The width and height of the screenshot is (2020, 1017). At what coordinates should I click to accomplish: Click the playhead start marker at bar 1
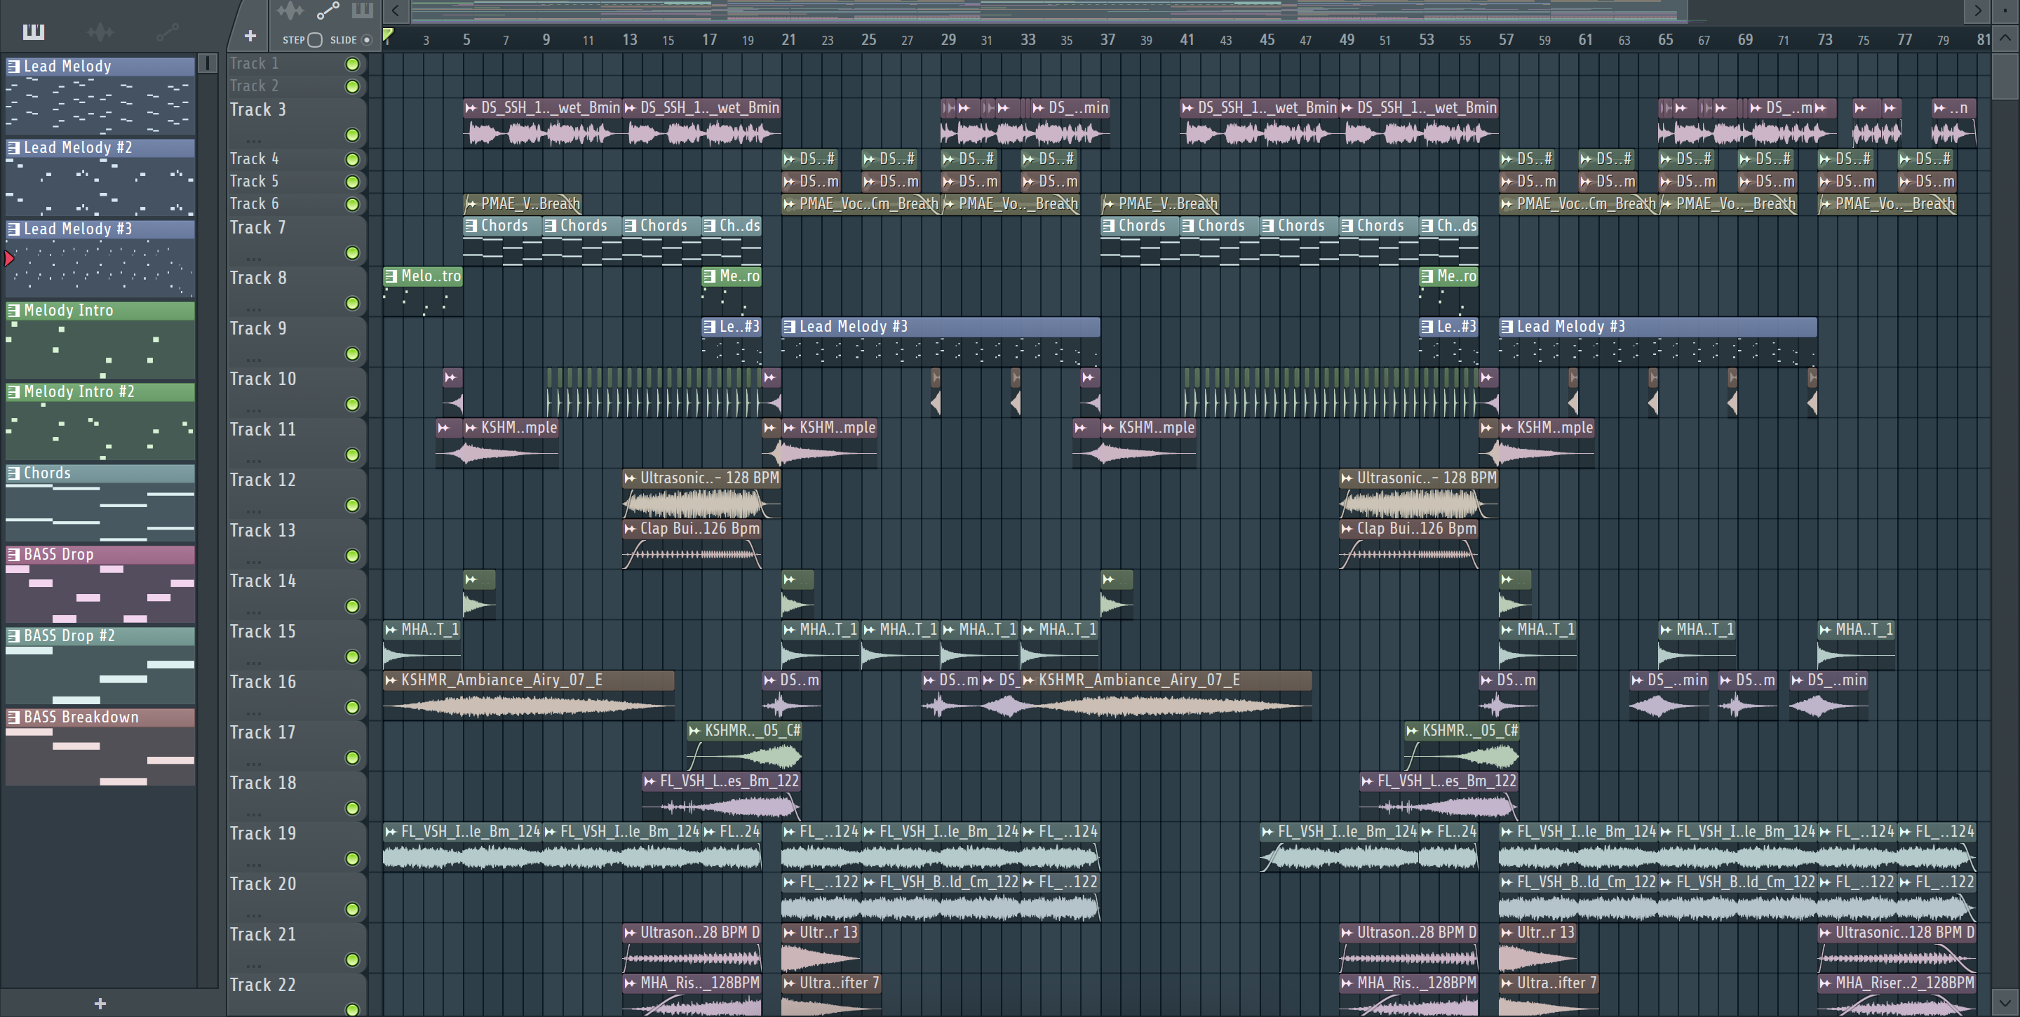[387, 35]
